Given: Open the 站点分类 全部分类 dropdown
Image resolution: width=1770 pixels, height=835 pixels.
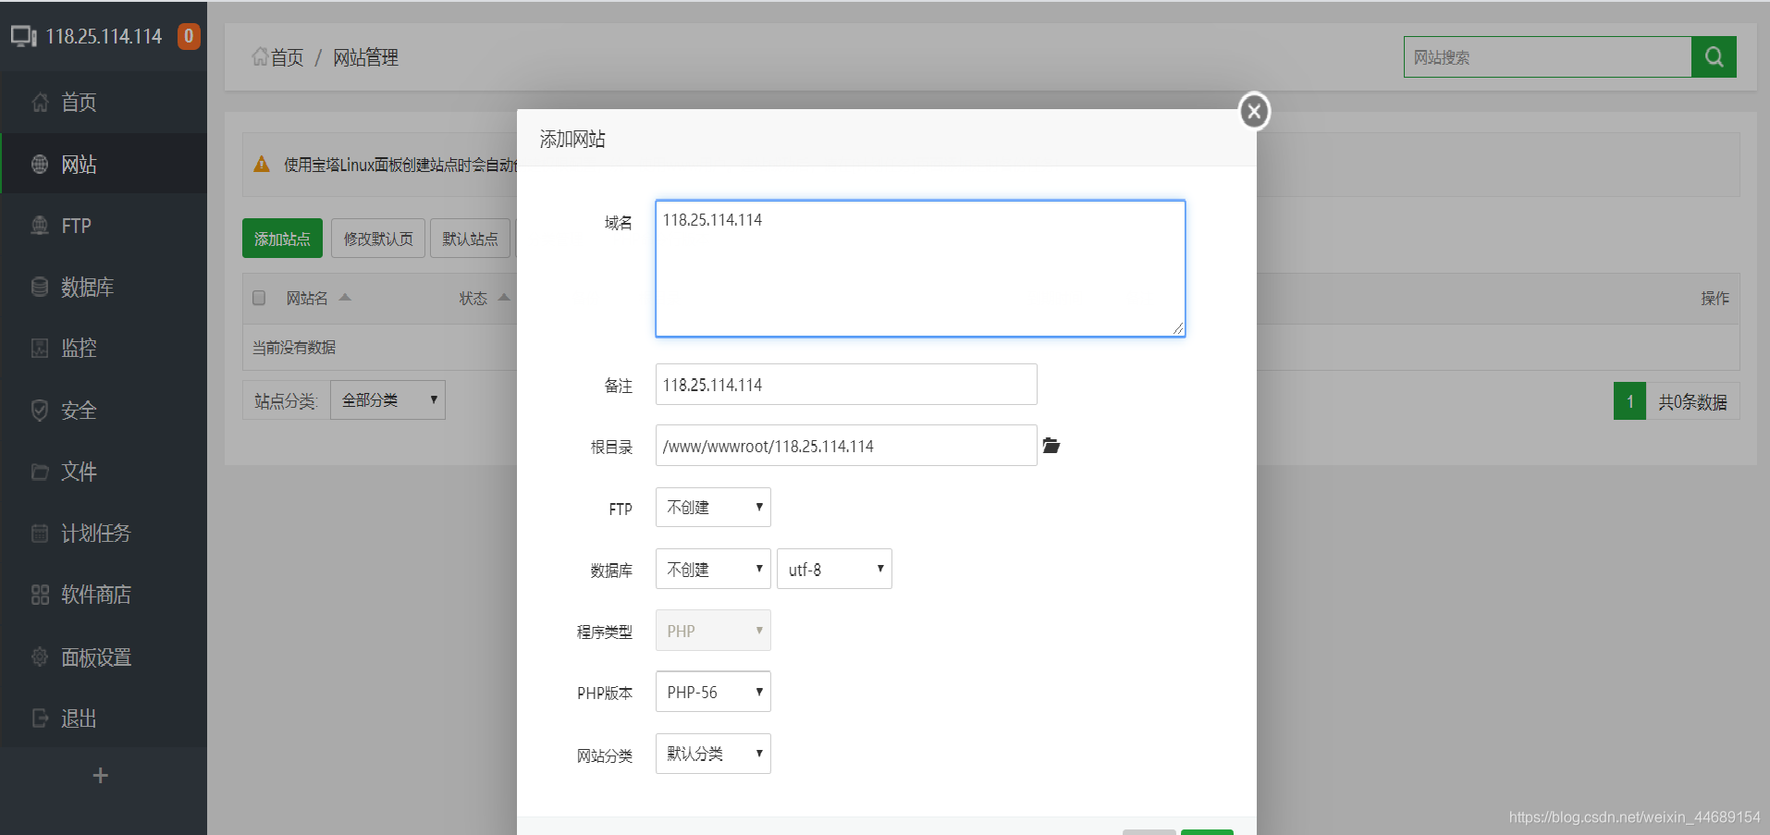Looking at the screenshot, I should click(x=387, y=400).
